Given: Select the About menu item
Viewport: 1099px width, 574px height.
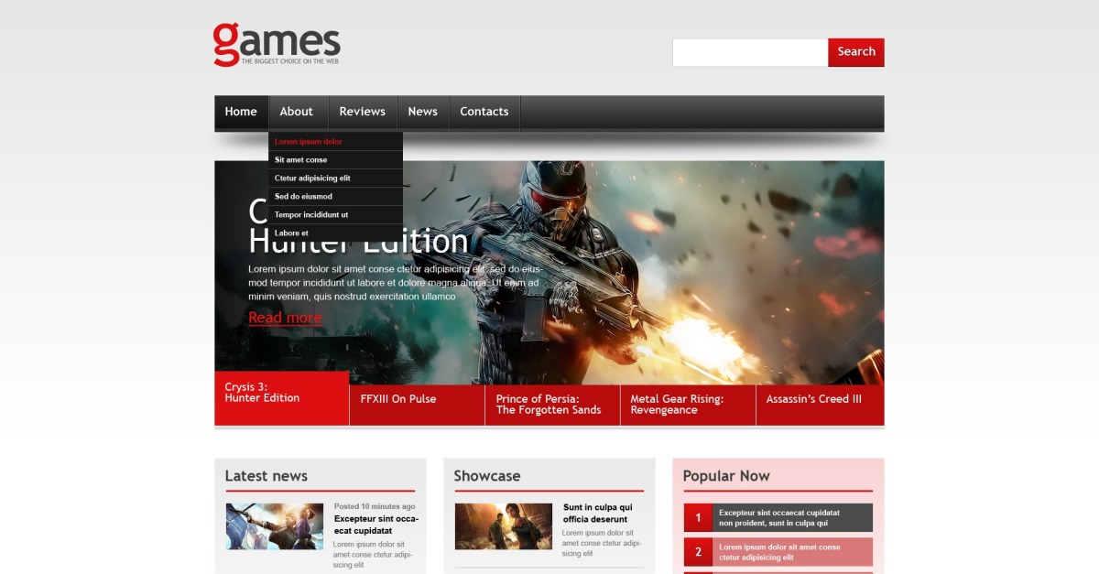Looking at the screenshot, I should tap(297, 112).
